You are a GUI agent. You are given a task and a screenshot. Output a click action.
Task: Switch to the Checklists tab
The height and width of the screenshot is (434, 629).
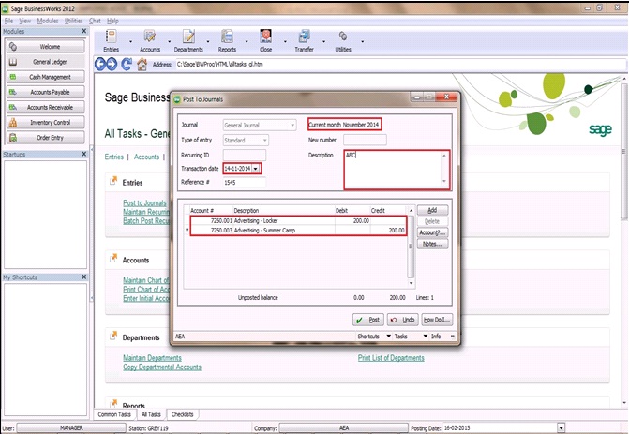point(182,414)
